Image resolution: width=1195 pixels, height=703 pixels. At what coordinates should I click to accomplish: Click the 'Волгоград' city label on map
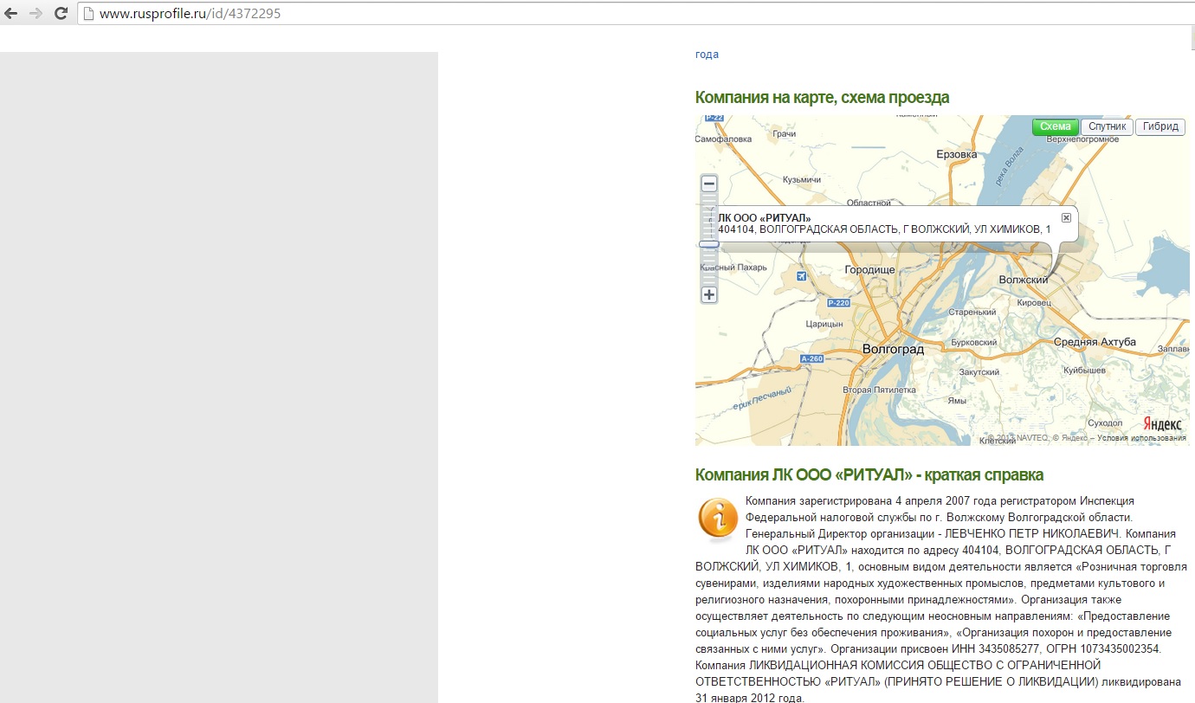click(x=893, y=350)
